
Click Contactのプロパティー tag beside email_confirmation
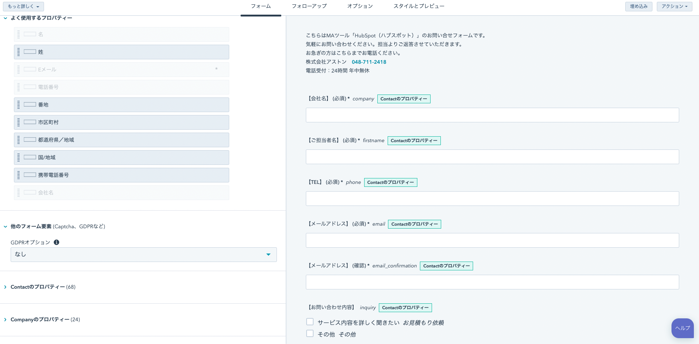click(446, 266)
